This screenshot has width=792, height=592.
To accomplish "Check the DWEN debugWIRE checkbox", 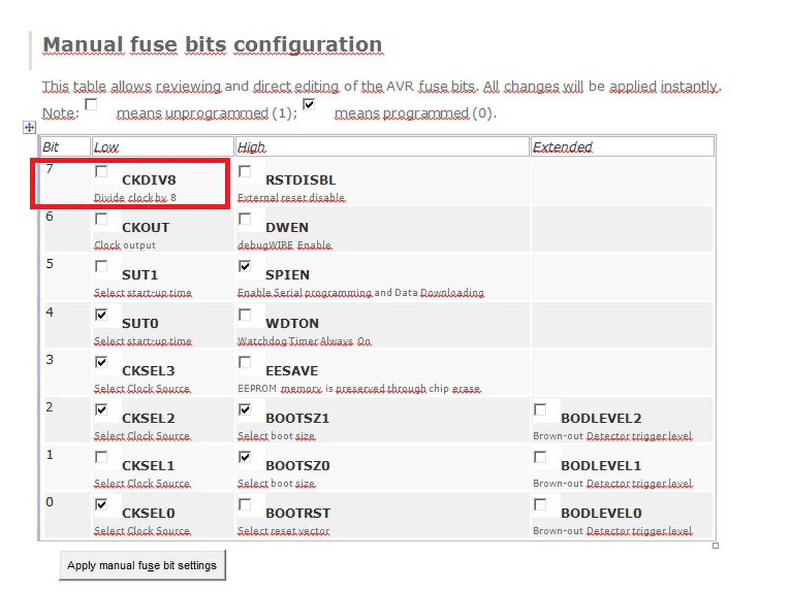I will [245, 219].
